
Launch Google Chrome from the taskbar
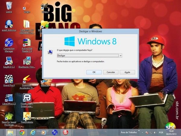[x=22, y=132]
